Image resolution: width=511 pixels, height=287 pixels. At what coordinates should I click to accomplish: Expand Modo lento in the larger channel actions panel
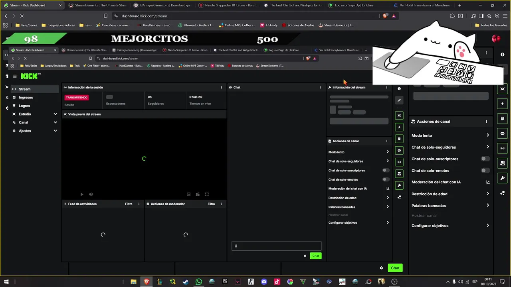[x=450, y=136]
